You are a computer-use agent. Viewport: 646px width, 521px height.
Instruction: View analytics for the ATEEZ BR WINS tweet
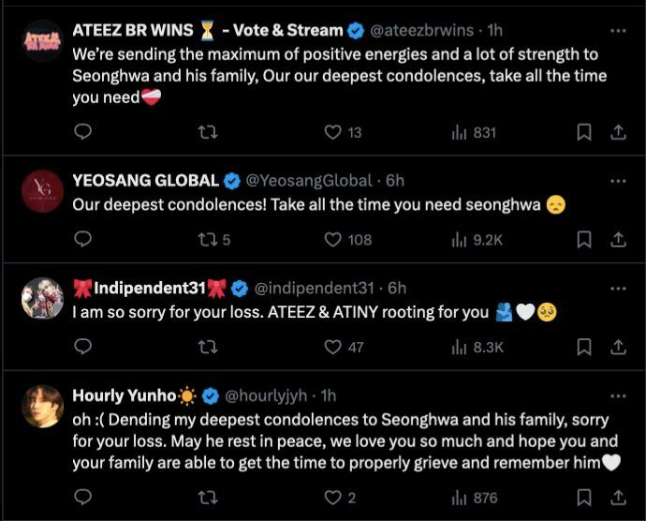click(x=459, y=133)
